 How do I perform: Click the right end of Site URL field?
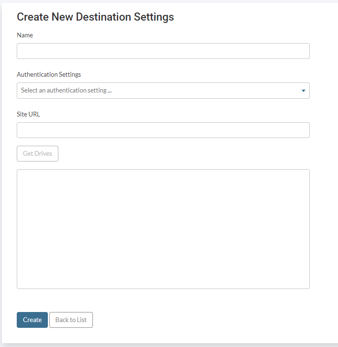point(304,130)
